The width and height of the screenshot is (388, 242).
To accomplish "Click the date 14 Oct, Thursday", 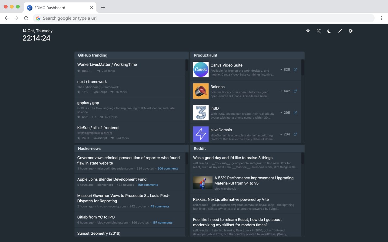I will 37,31.
